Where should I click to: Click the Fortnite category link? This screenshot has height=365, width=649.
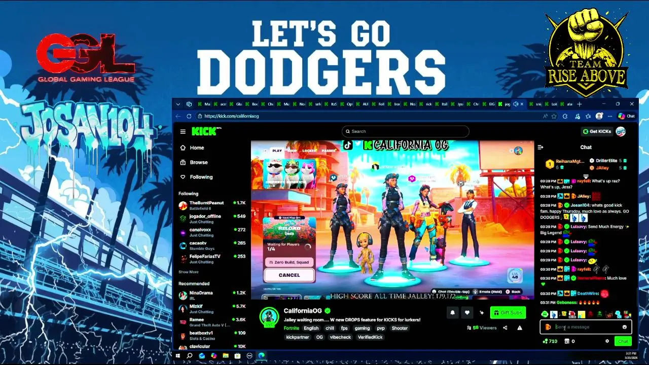click(x=292, y=328)
